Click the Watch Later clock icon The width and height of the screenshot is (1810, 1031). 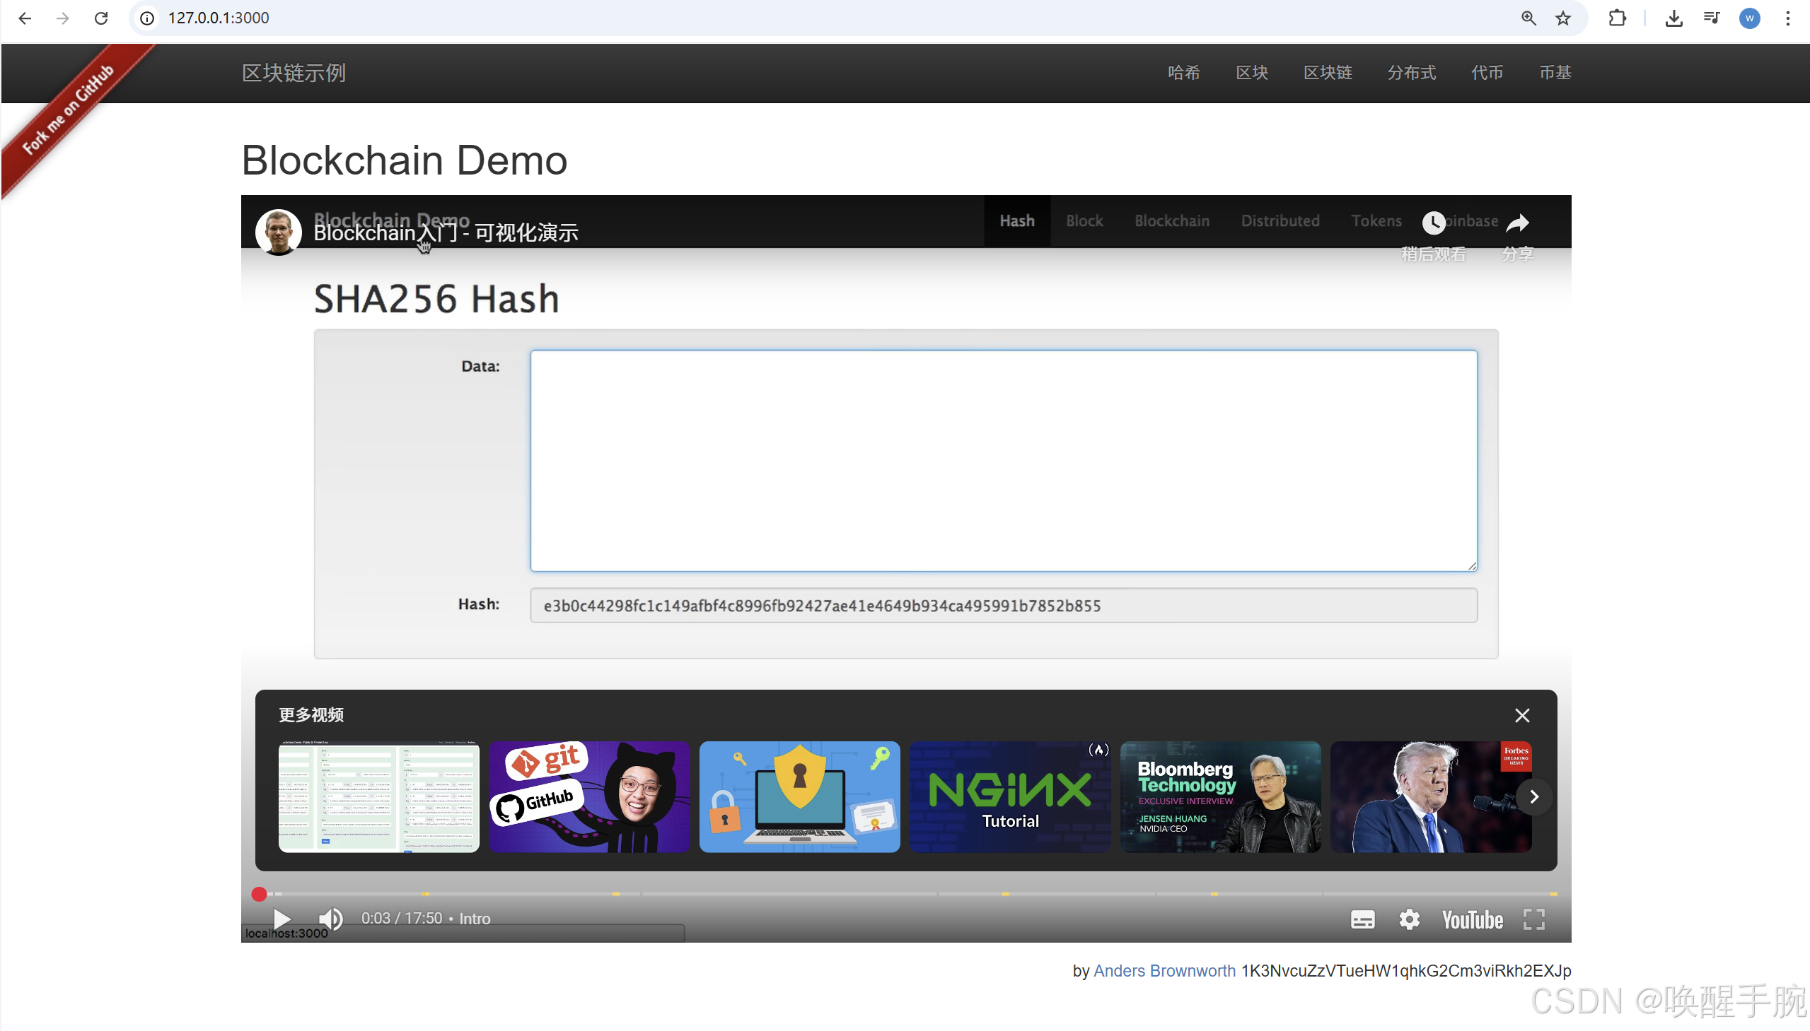point(1433,223)
